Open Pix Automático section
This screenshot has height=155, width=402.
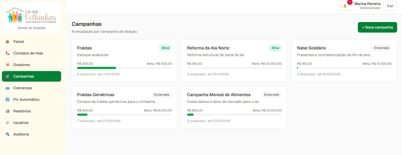point(31,100)
